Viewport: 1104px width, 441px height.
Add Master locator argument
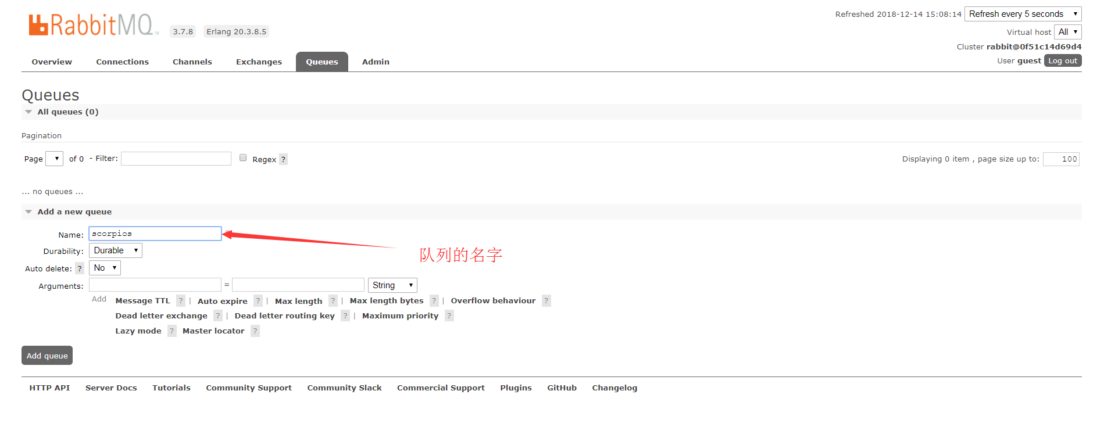[x=213, y=331]
